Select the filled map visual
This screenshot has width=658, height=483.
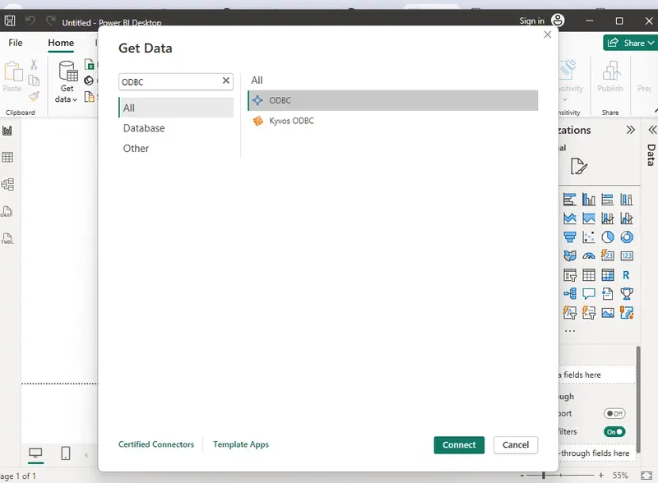(x=569, y=255)
